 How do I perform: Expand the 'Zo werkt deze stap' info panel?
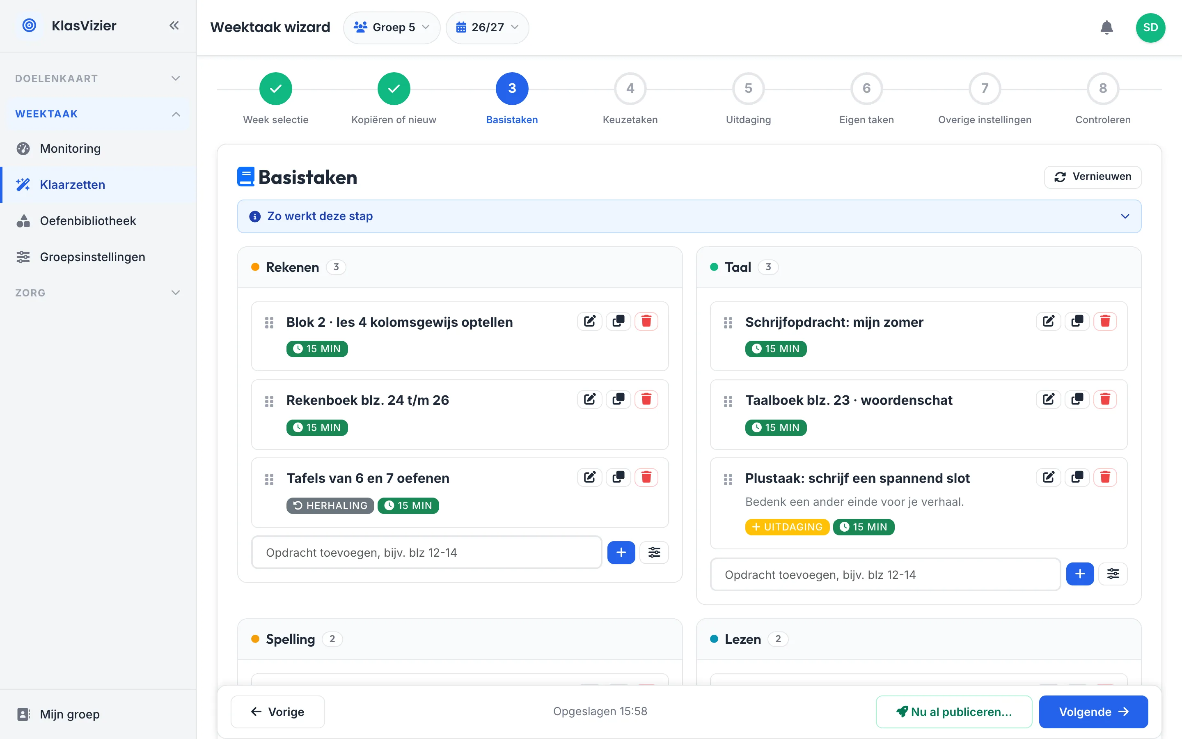(x=689, y=216)
